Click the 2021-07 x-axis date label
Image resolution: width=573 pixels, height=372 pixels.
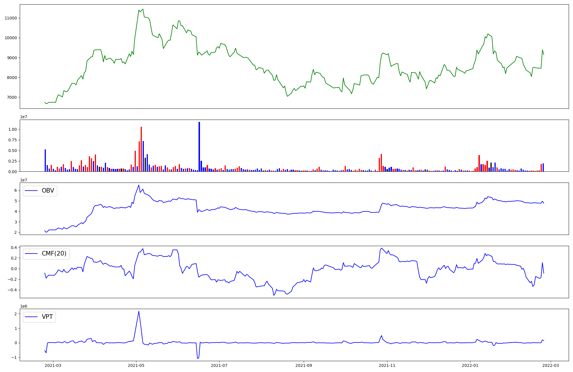(219, 365)
